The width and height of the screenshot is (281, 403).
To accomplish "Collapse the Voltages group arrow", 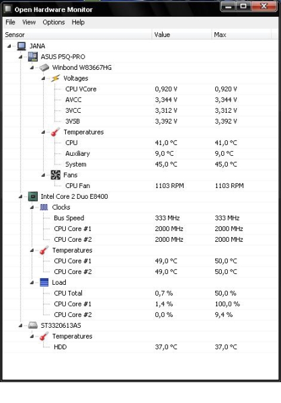I will click(43, 79).
